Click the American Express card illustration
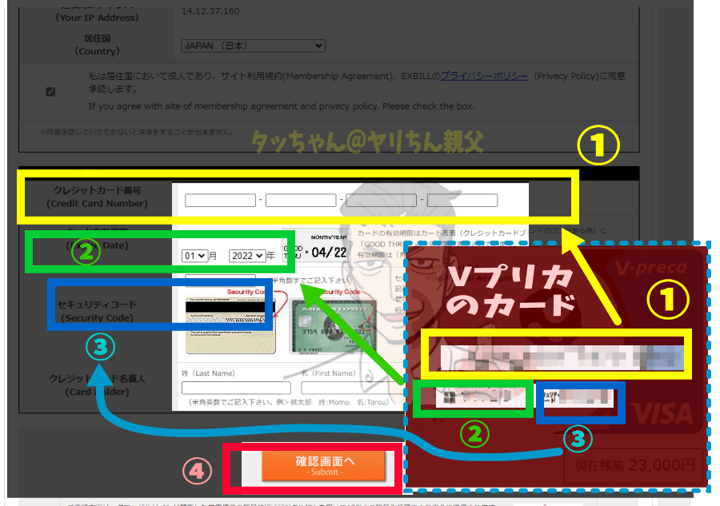 coord(334,327)
